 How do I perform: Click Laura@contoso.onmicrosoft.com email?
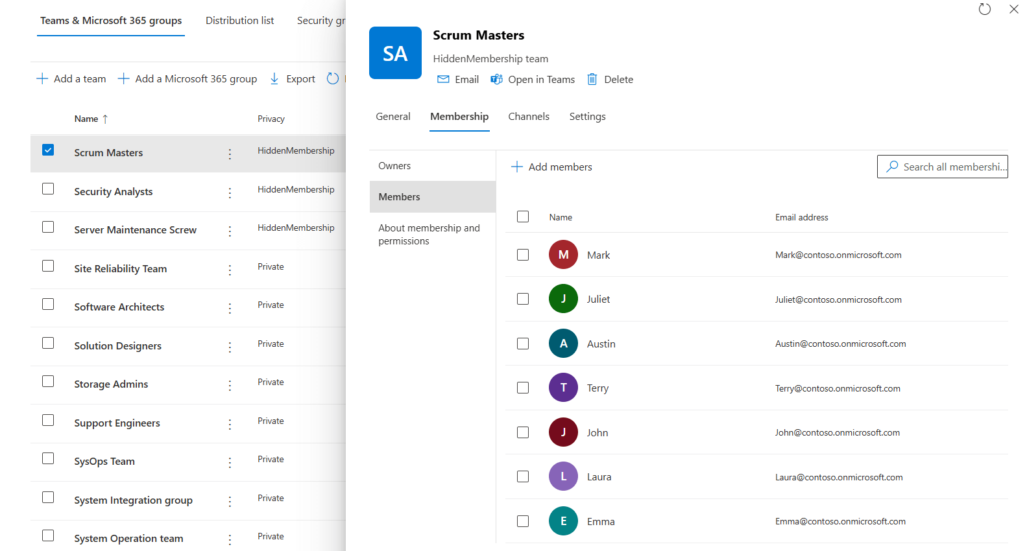[x=839, y=478]
